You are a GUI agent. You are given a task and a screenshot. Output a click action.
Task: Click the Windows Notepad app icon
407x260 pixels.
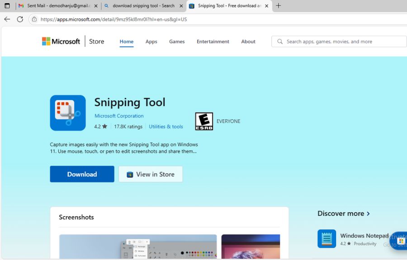tap(327, 239)
